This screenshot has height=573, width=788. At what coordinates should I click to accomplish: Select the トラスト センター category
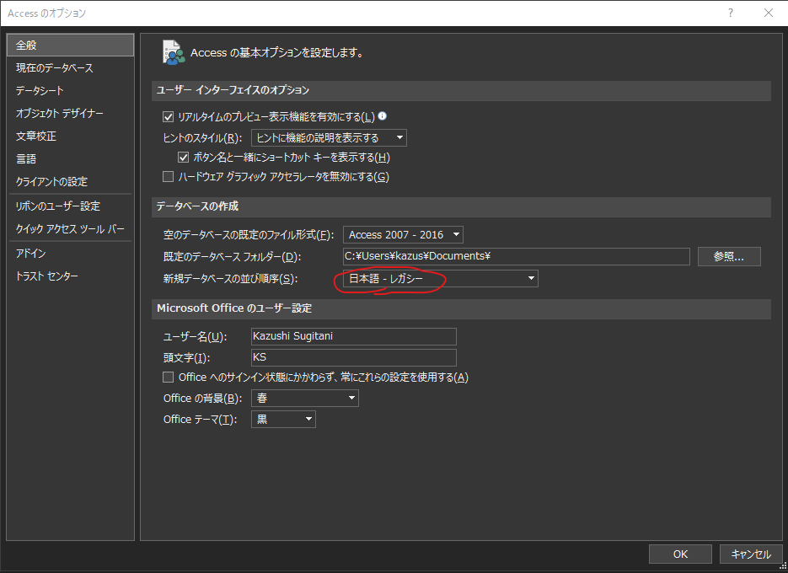(70, 276)
